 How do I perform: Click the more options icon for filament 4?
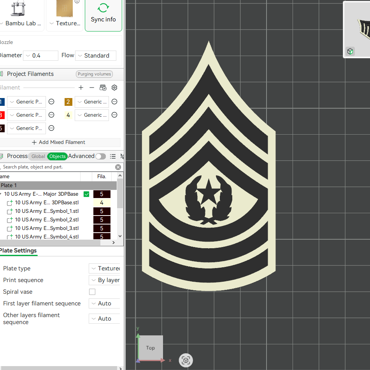coord(114,115)
